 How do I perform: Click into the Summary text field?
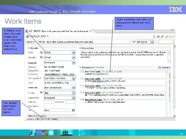pos(83,42)
